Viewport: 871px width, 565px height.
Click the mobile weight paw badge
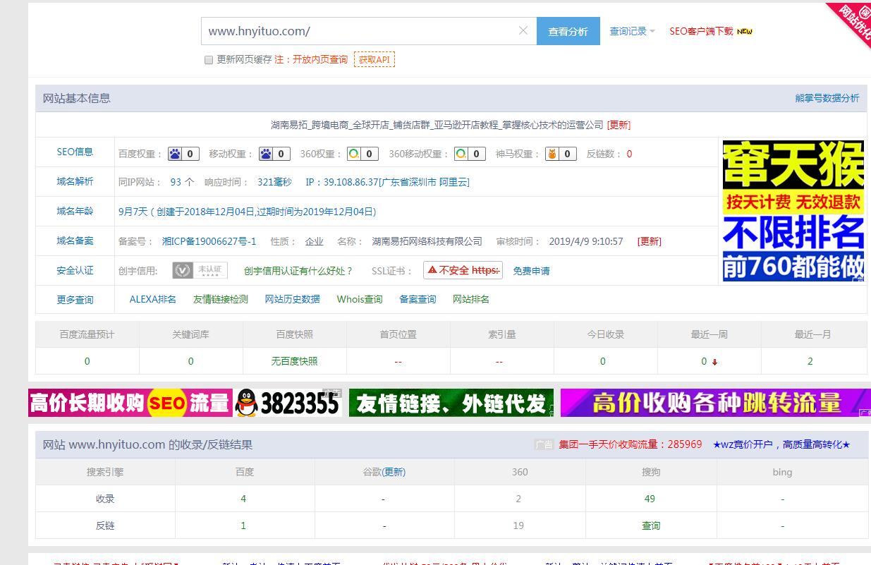point(275,153)
